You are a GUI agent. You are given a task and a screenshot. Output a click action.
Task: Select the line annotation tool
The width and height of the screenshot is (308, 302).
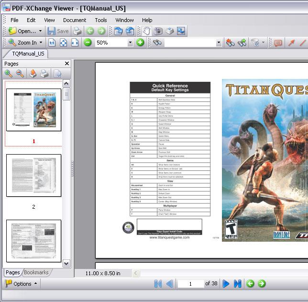(303, 43)
